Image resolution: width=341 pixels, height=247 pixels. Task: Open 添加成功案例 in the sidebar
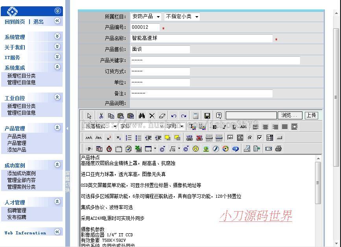21,174
